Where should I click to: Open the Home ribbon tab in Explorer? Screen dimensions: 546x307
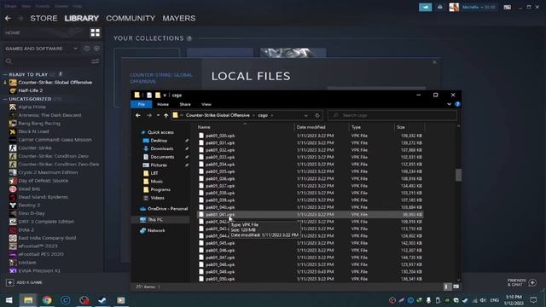[163, 104]
